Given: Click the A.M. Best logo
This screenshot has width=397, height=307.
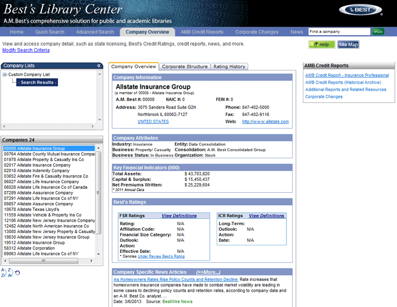Looking at the screenshot, I should click(x=361, y=10).
